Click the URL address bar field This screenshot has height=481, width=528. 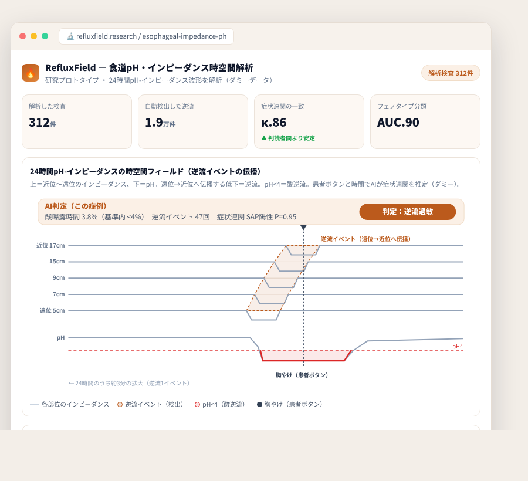(146, 36)
